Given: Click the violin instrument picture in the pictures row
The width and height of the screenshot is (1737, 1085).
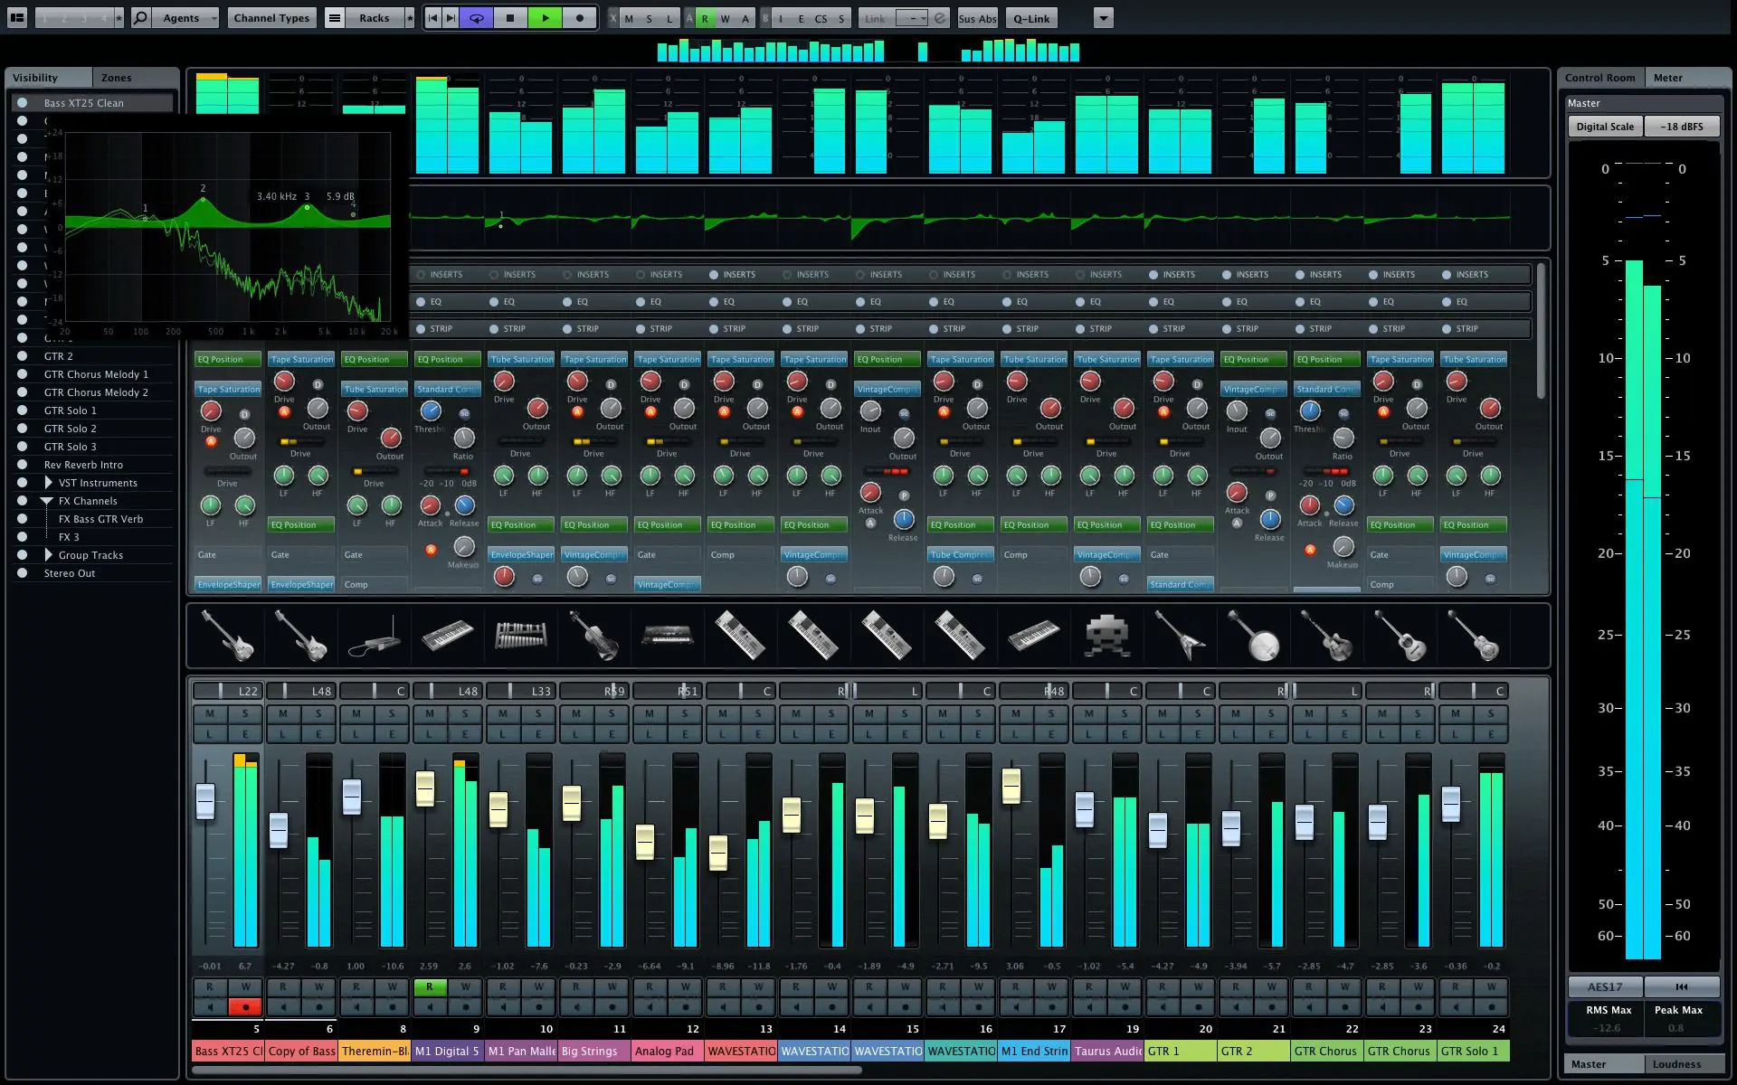Looking at the screenshot, I should [x=593, y=636].
